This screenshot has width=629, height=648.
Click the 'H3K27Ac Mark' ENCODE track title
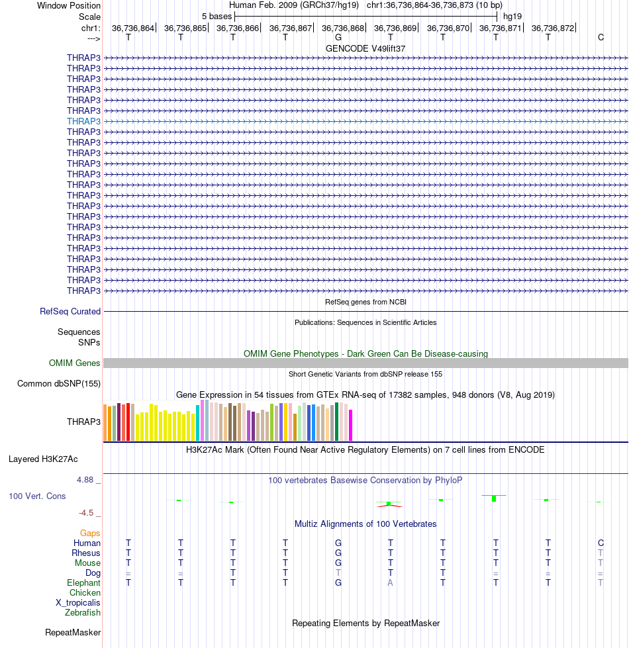click(365, 449)
